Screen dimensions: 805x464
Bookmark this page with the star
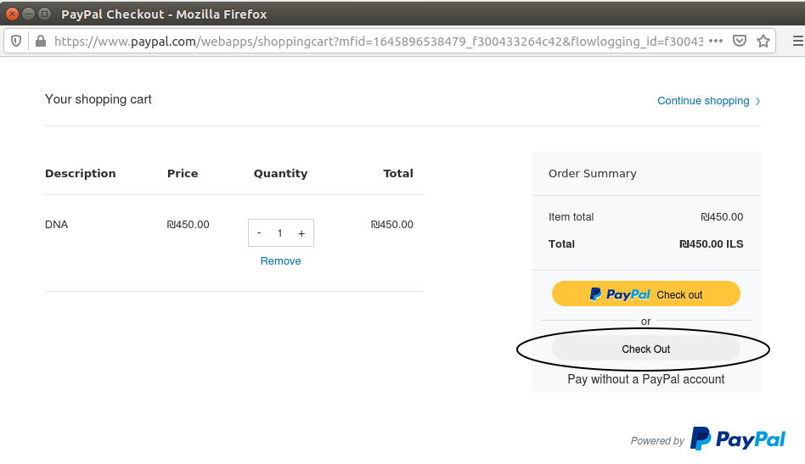tap(763, 41)
